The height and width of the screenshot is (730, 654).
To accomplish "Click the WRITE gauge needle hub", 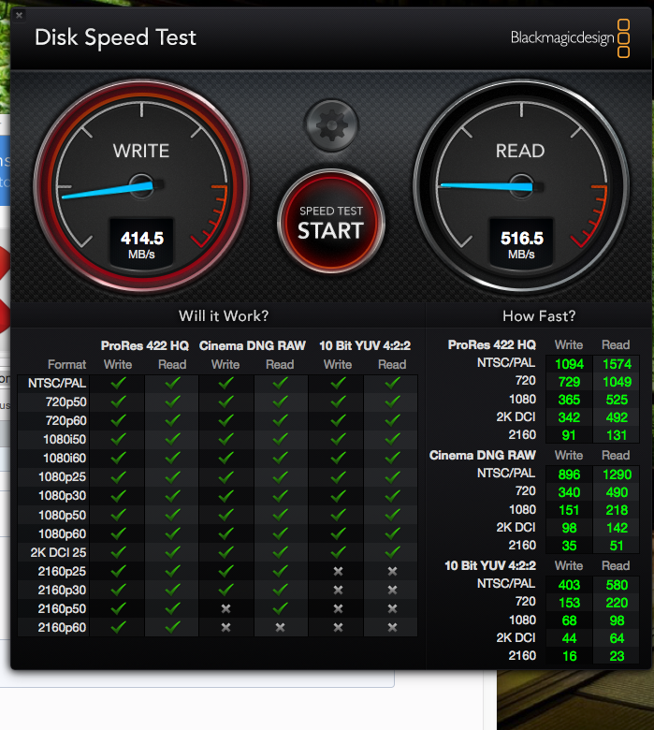I will pyautogui.click(x=141, y=185).
